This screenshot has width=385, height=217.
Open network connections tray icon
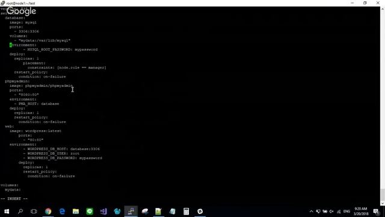coord(339,212)
